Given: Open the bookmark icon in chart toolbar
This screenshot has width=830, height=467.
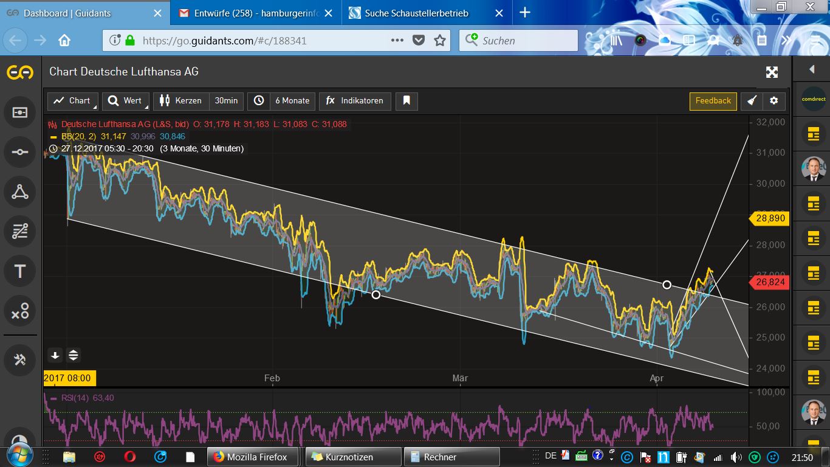Looking at the screenshot, I should [406, 101].
